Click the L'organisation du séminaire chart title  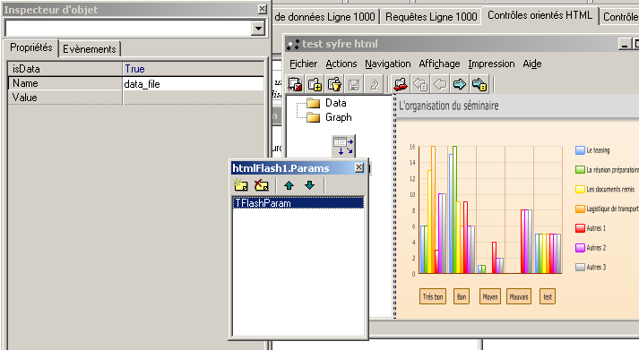click(449, 106)
